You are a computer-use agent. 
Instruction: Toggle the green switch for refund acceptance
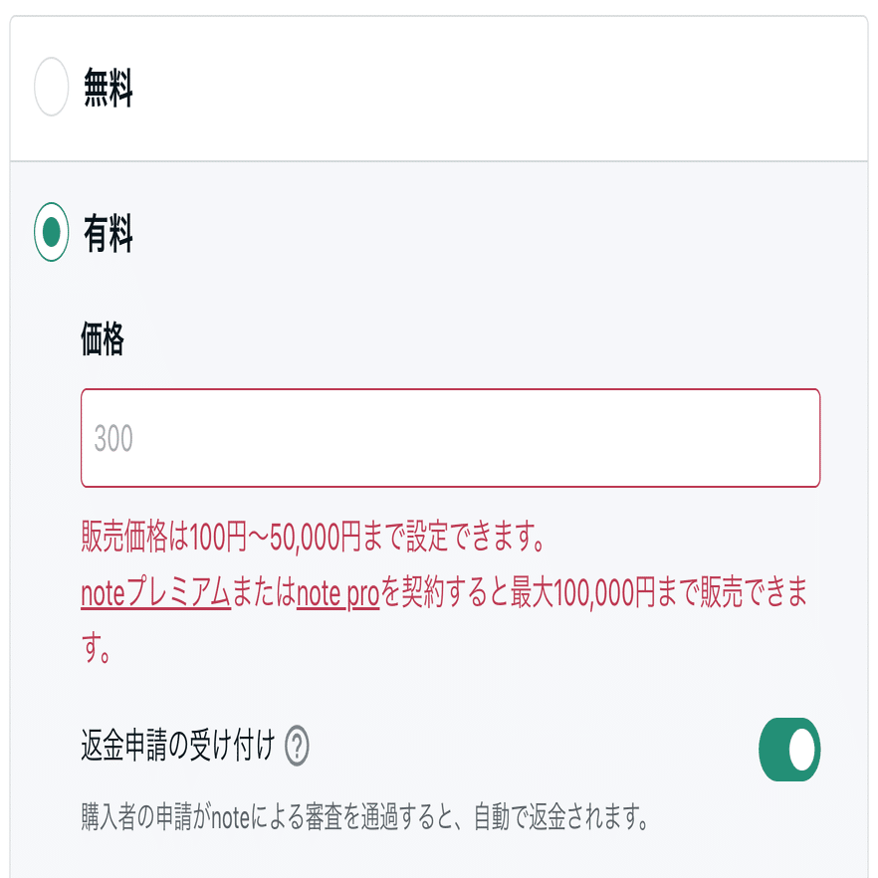tap(788, 748)
